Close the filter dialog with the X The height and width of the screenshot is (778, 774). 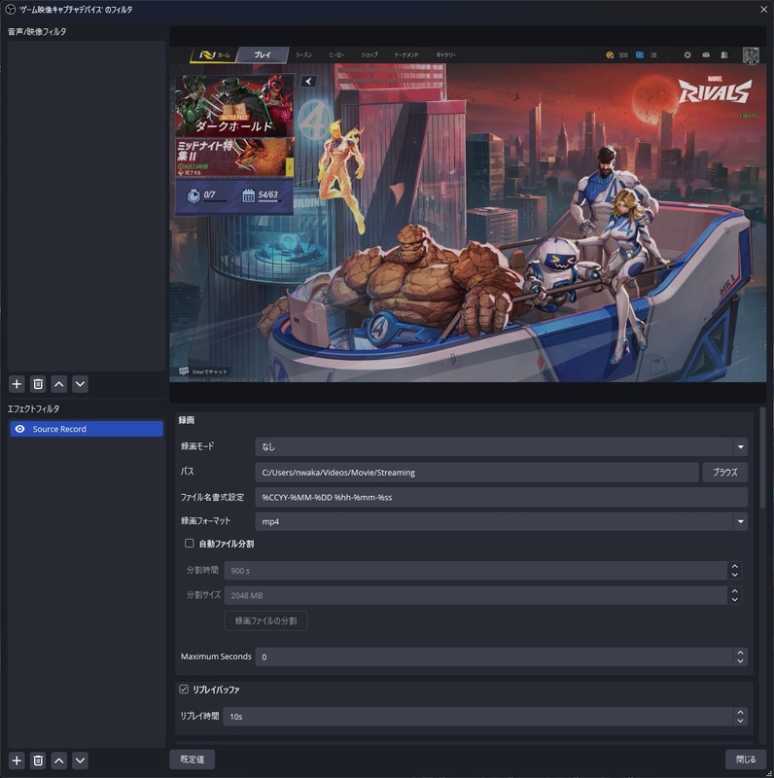763,10
